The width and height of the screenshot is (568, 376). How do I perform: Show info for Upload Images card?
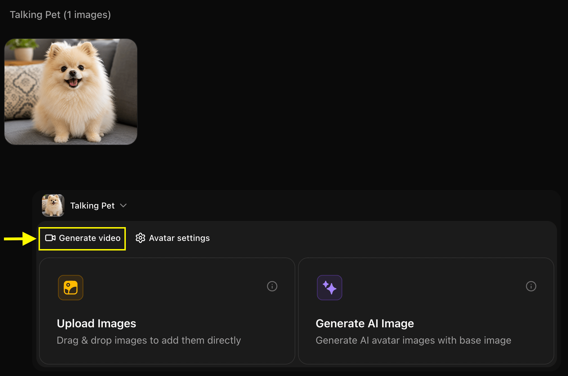click(x=272, y=286)
